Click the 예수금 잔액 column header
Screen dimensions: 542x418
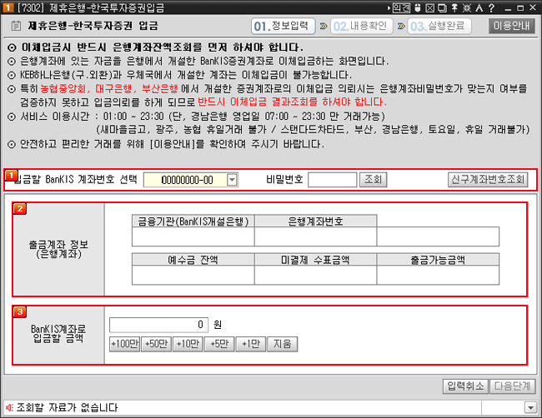(193, 260)
